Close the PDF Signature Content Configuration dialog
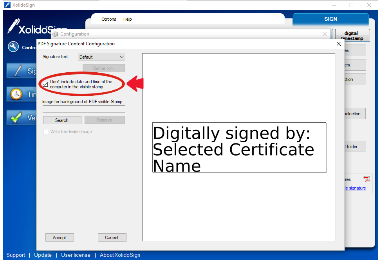This screenshot has height=265, width=381. pyautogui.click(x=338, y=44)
